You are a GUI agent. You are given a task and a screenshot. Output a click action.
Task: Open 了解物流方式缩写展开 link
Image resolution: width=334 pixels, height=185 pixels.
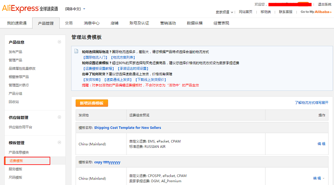[311, 102]
